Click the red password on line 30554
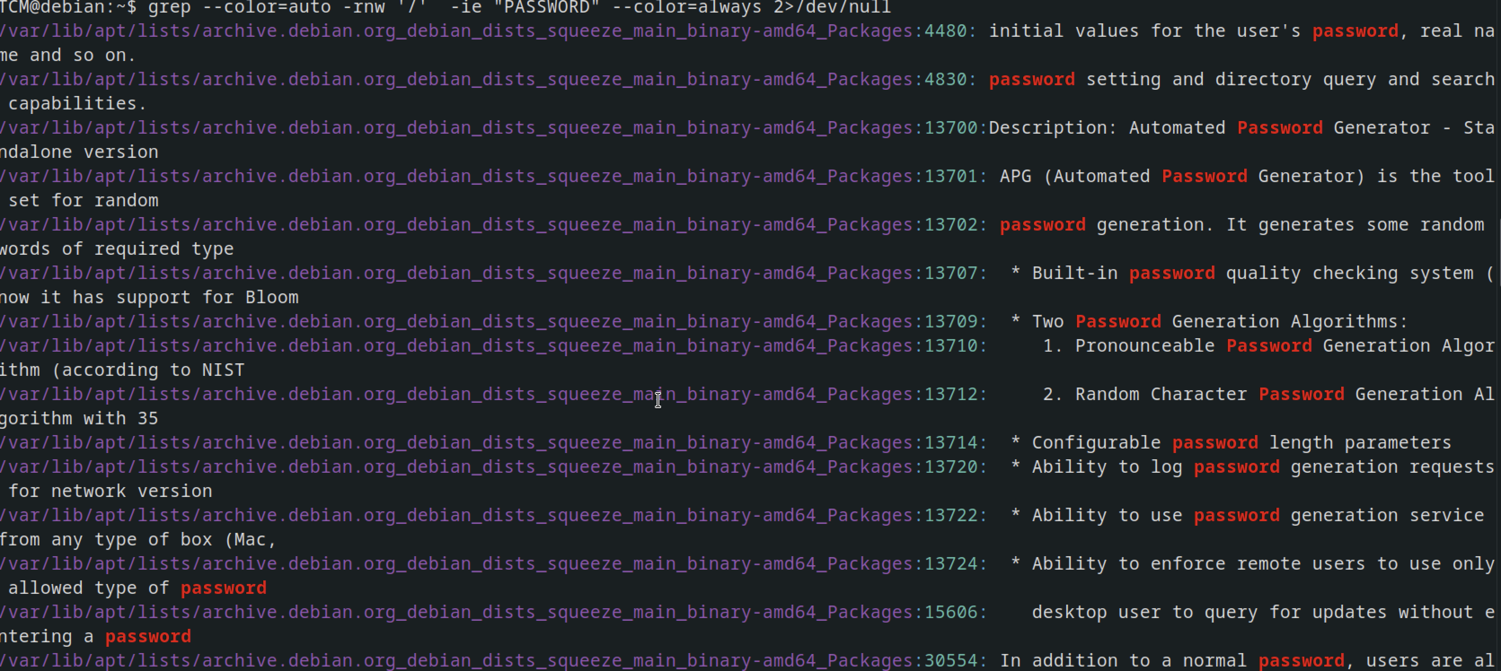This screenshot has width=1501, height=671. click(x=1302, y=661)
